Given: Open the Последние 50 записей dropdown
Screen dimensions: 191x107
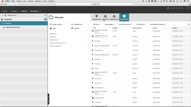Looking at the screenshot, I should click(158, 24).
